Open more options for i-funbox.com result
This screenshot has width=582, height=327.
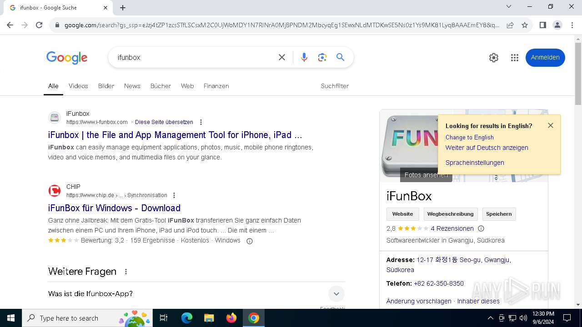(201, 122)
